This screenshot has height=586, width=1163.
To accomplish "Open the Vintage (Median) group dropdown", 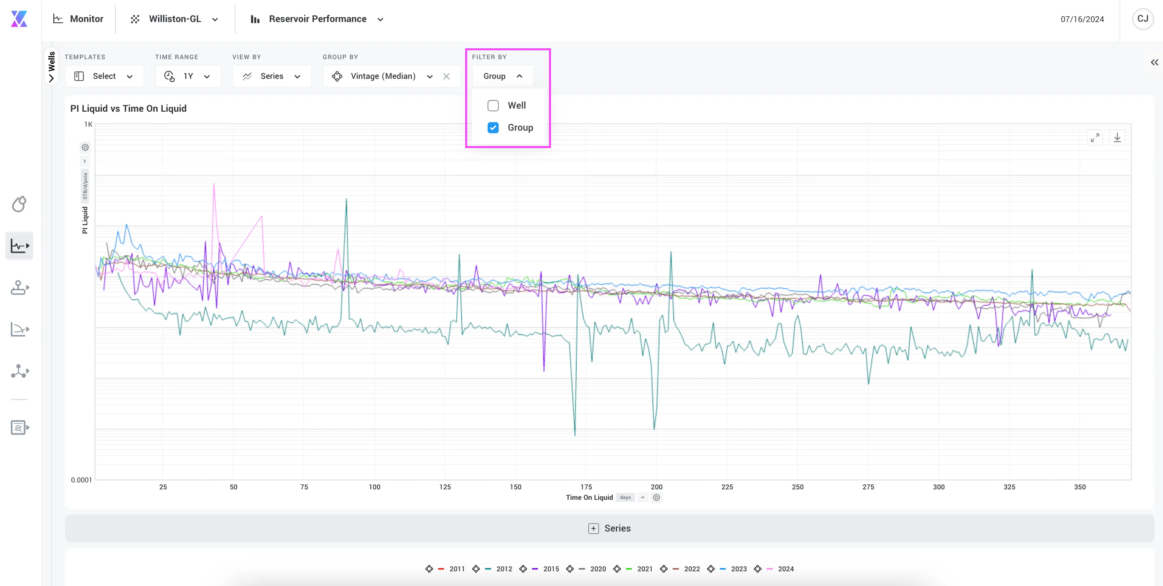I will (x=383, y=76).
